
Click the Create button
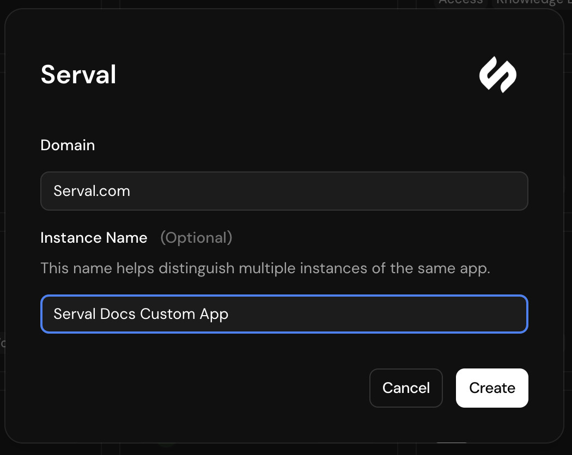[491, 388]
